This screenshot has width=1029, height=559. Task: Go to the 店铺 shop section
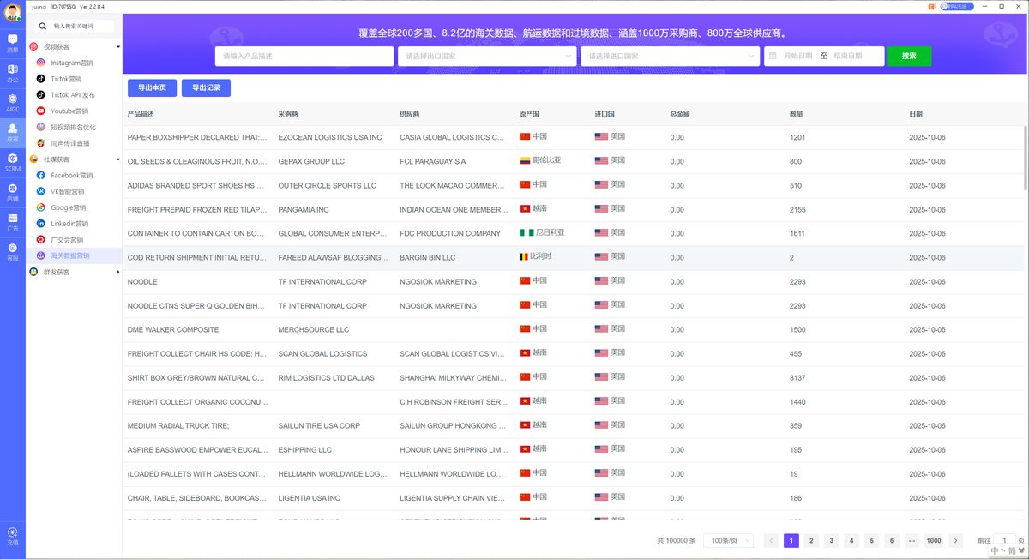(12, 192)
